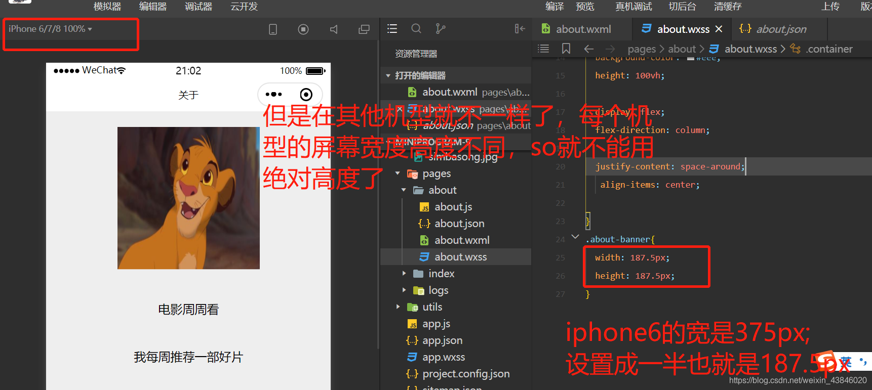Detach the simulator window with the separate-window icon
The image size is (872, 390).
pos(364,29)
